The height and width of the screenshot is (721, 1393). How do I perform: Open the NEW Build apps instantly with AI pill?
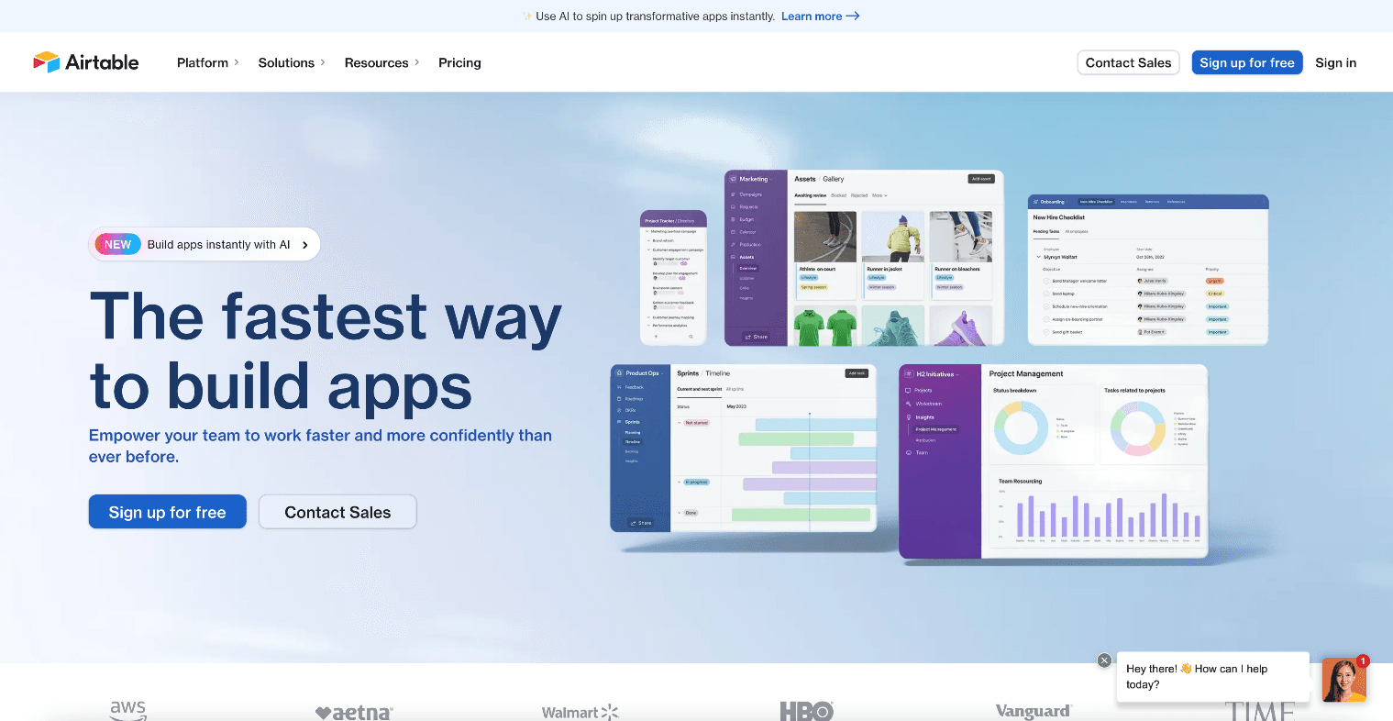(205, 244)
